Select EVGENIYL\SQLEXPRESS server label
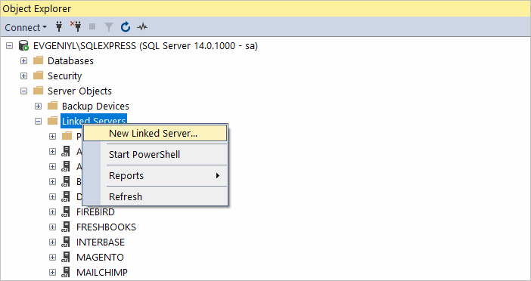 click(x=146, y=45)
